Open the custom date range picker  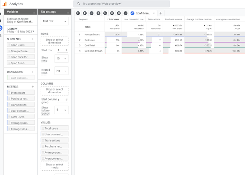[21, 30]
